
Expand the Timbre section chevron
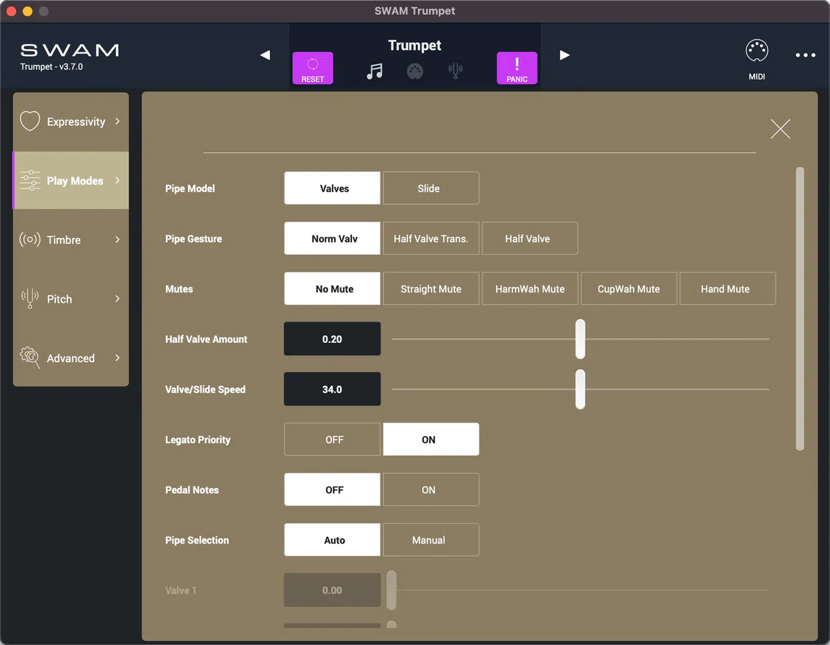(118, 239)
